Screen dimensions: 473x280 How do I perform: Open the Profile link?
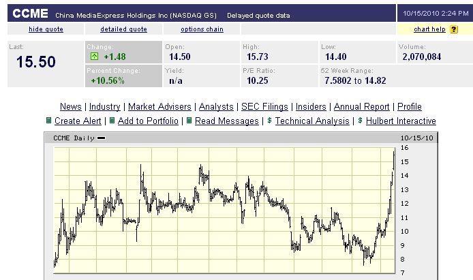[x=410, y=107]
